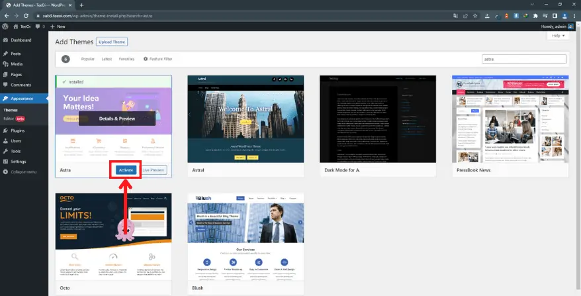581x296 pixels.
Task: Click the blue download extension icon
Action: 515,16
